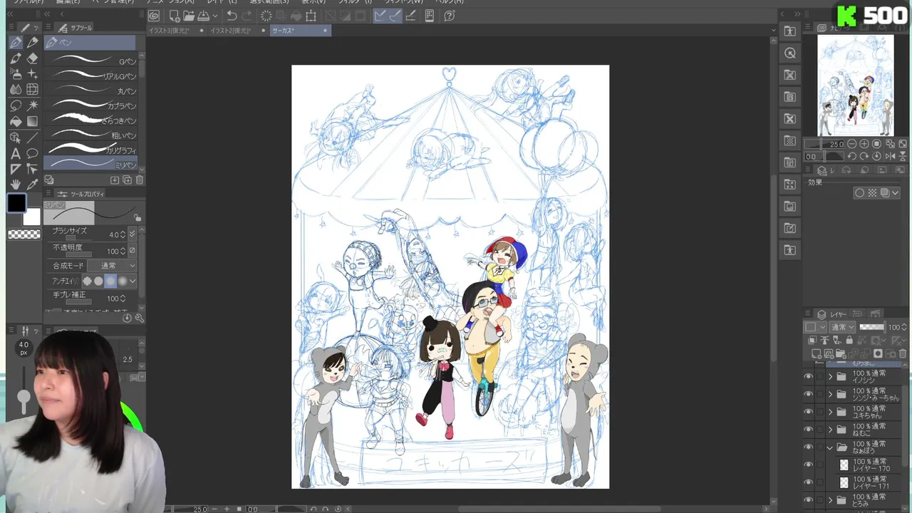This screenshot has height=513, width=912.
Task: Choose the 丸ペン sub tool
Action: 91,91
